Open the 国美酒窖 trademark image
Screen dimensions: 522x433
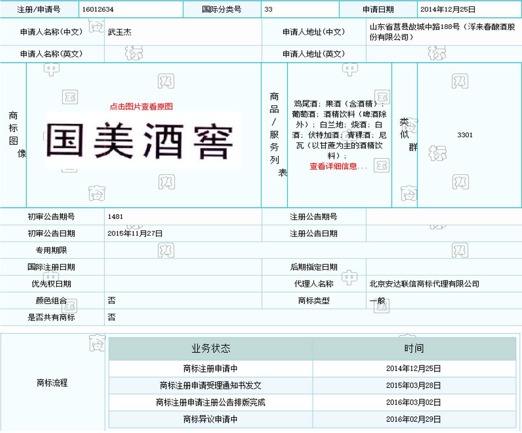pos(143,141)
